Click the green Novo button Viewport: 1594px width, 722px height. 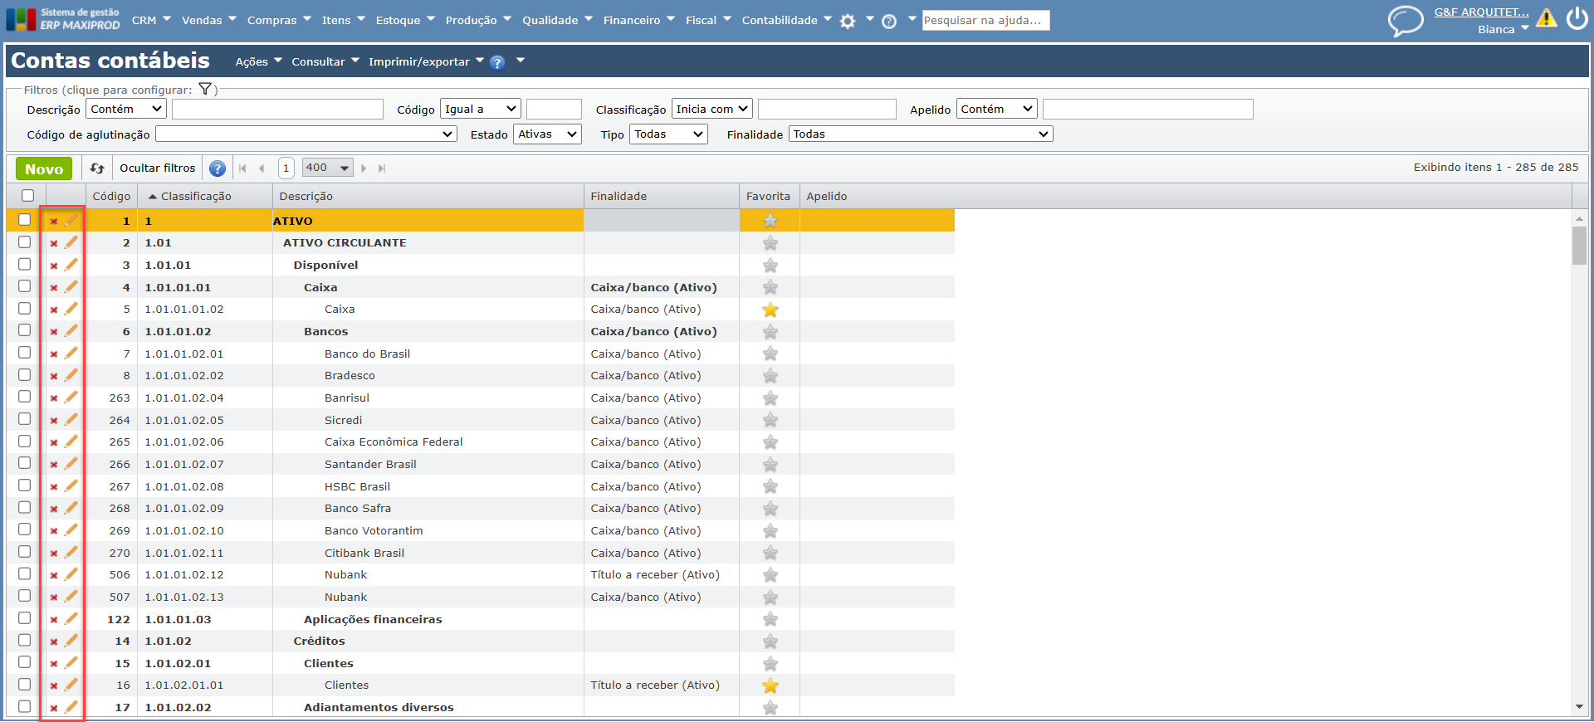[x=44, y=168]
